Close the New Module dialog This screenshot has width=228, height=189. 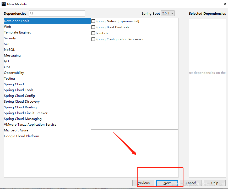pyautogui.click(x=225, y=4)
